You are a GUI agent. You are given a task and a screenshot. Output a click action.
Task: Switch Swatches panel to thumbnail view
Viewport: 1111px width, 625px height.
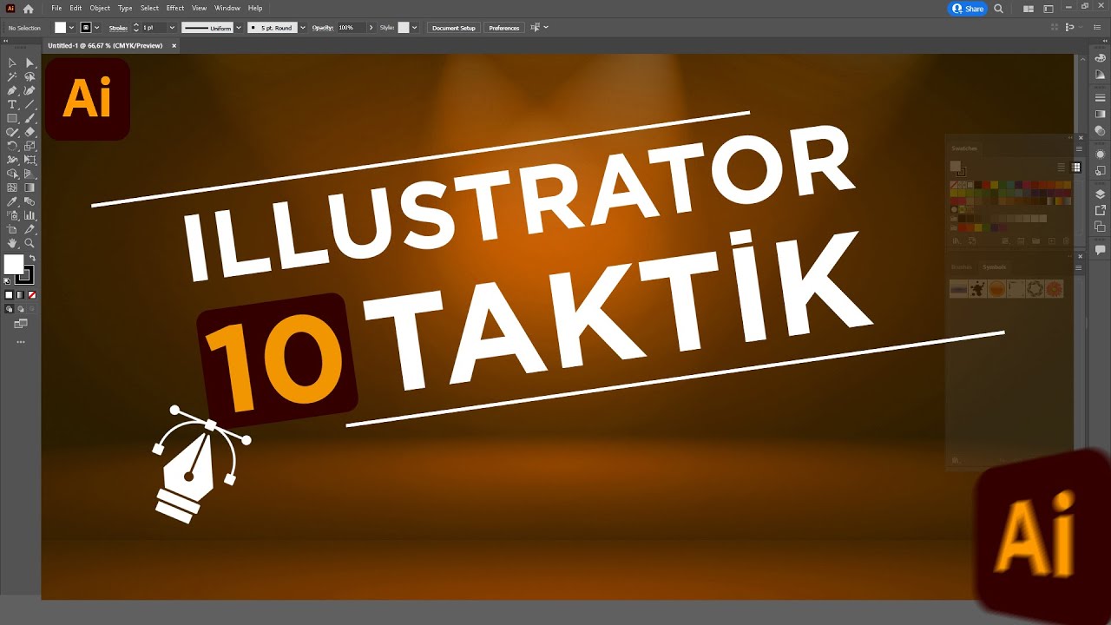point(1076,168)
